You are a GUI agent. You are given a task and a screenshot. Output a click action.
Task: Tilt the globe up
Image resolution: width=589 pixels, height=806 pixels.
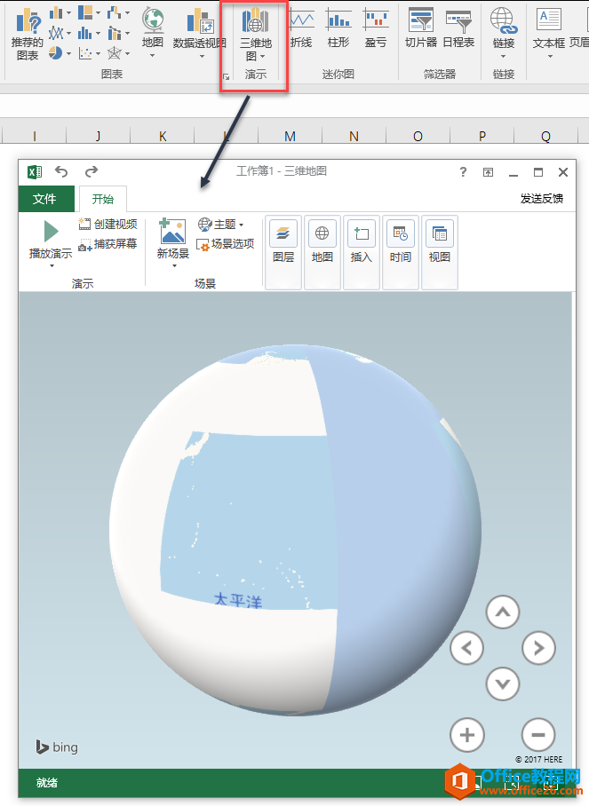coord(503,612)
